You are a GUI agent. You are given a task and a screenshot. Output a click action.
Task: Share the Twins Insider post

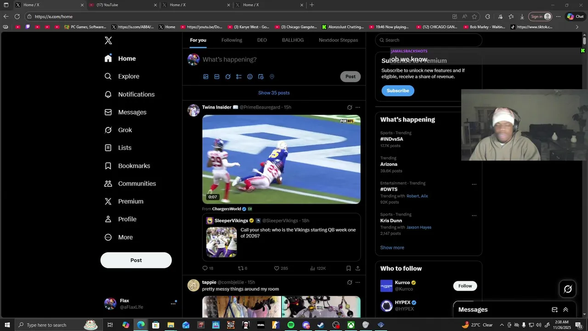pos(358,268)
